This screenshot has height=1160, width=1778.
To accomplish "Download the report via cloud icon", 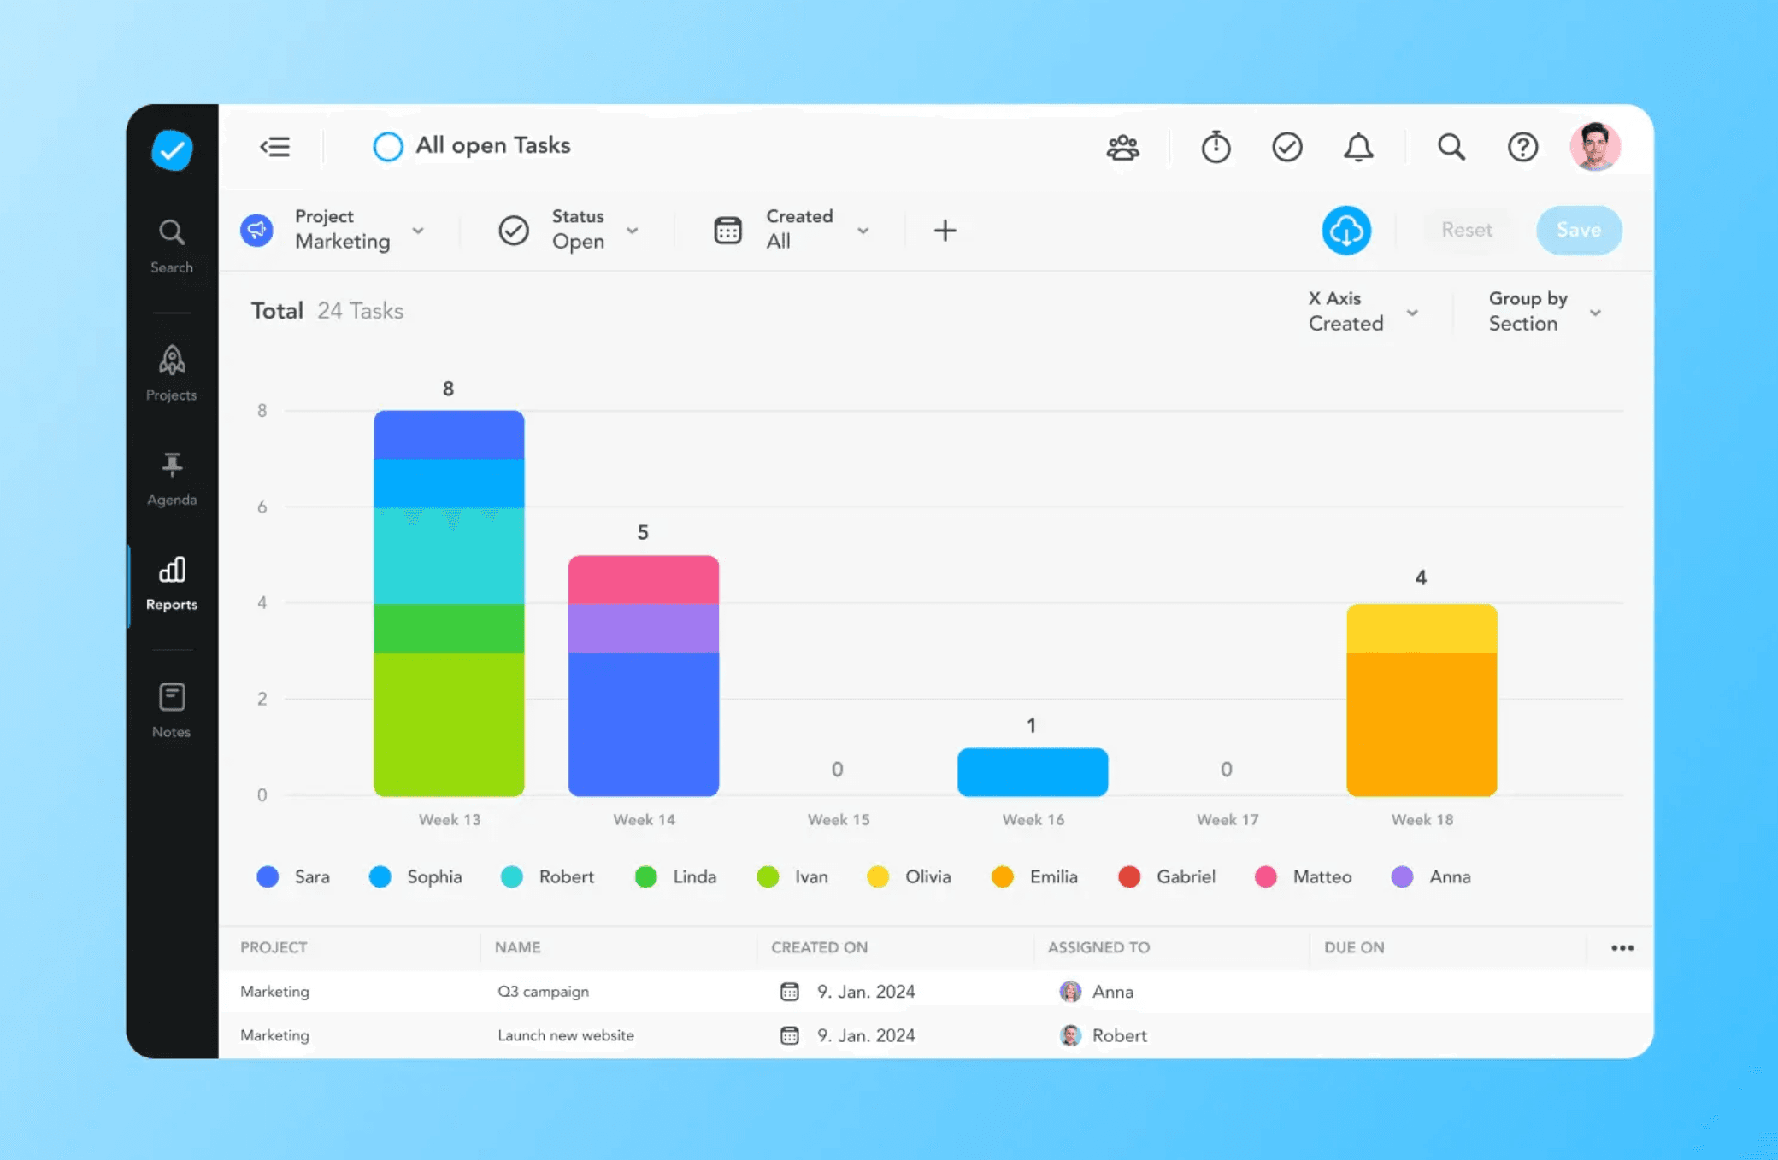I will pyautogui.click(x=1346, y=230).
